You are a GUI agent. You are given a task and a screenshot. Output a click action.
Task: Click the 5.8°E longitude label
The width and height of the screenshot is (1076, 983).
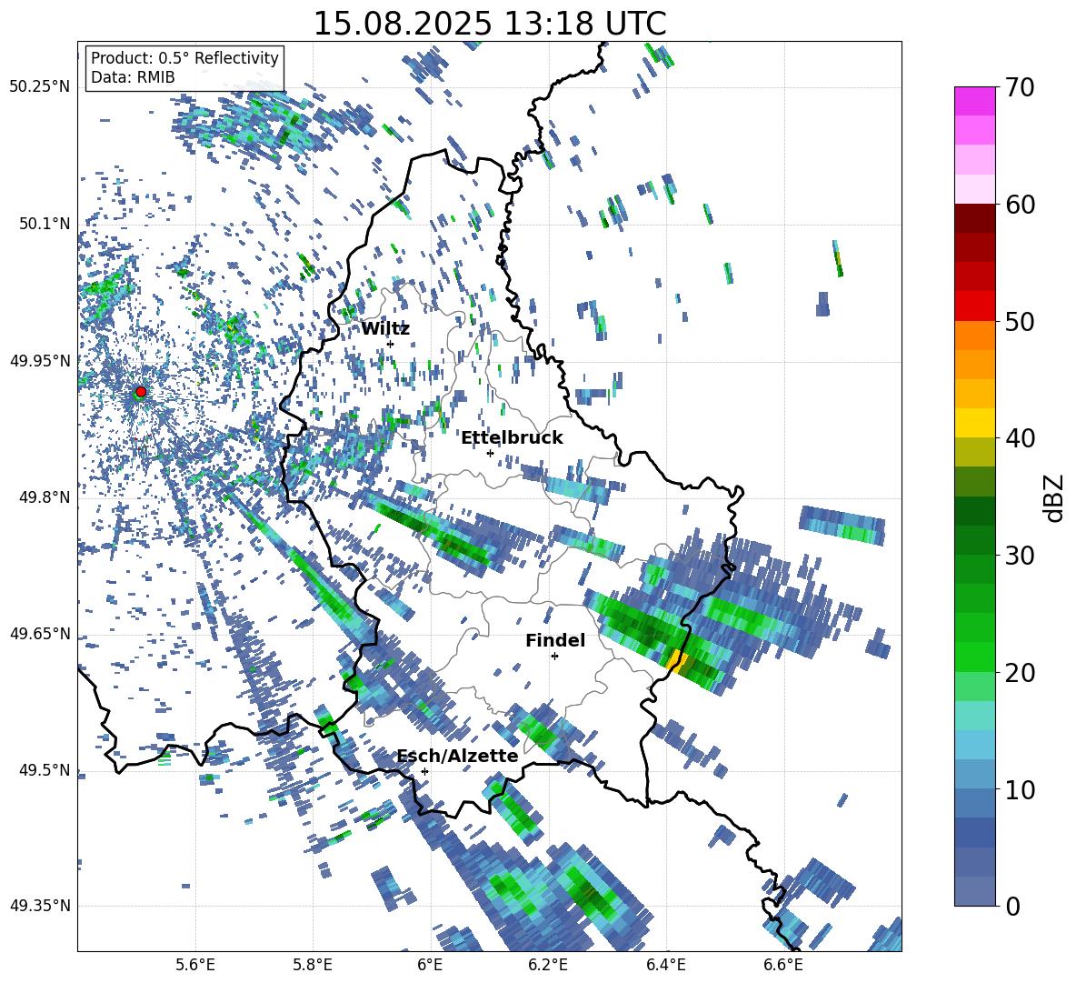click(x=313, y=965)
